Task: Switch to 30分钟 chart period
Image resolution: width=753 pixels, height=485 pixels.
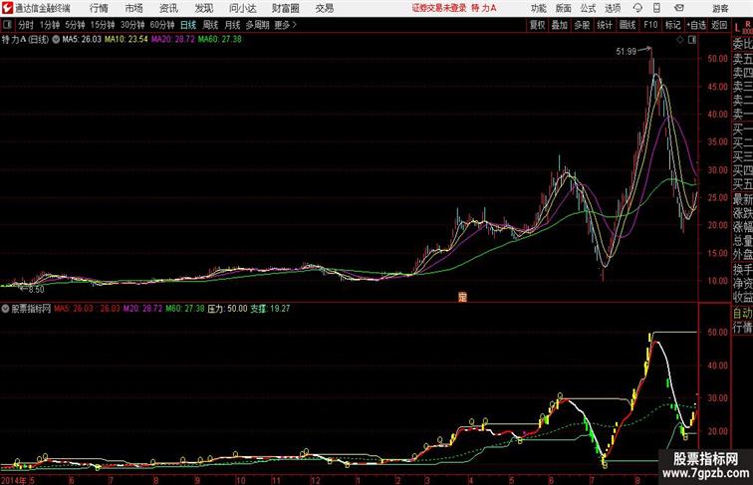Action: pos(132,25)
